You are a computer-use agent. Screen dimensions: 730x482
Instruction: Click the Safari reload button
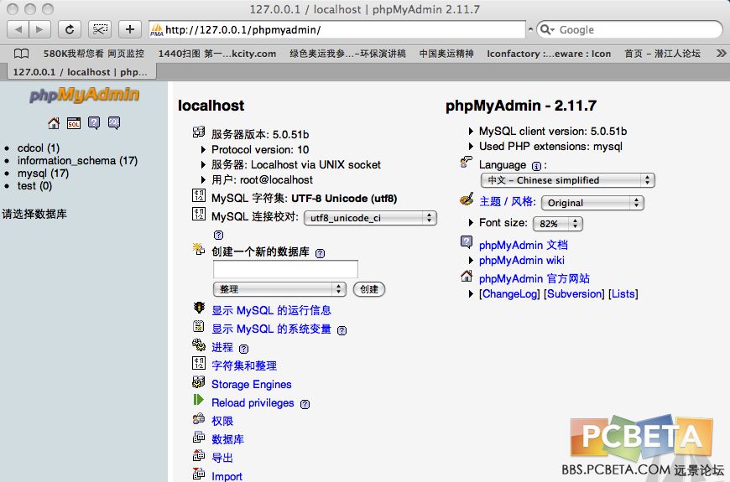[70, 30]
